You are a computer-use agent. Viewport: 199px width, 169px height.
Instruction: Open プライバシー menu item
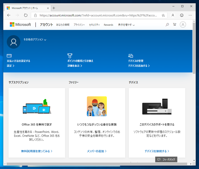(79, 25)
